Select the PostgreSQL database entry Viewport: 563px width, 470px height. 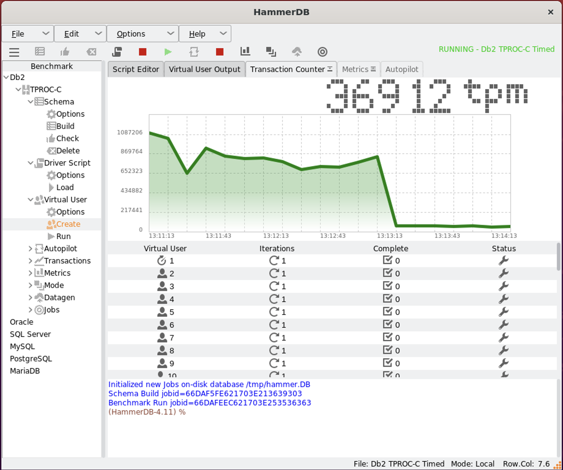[31, 359]
